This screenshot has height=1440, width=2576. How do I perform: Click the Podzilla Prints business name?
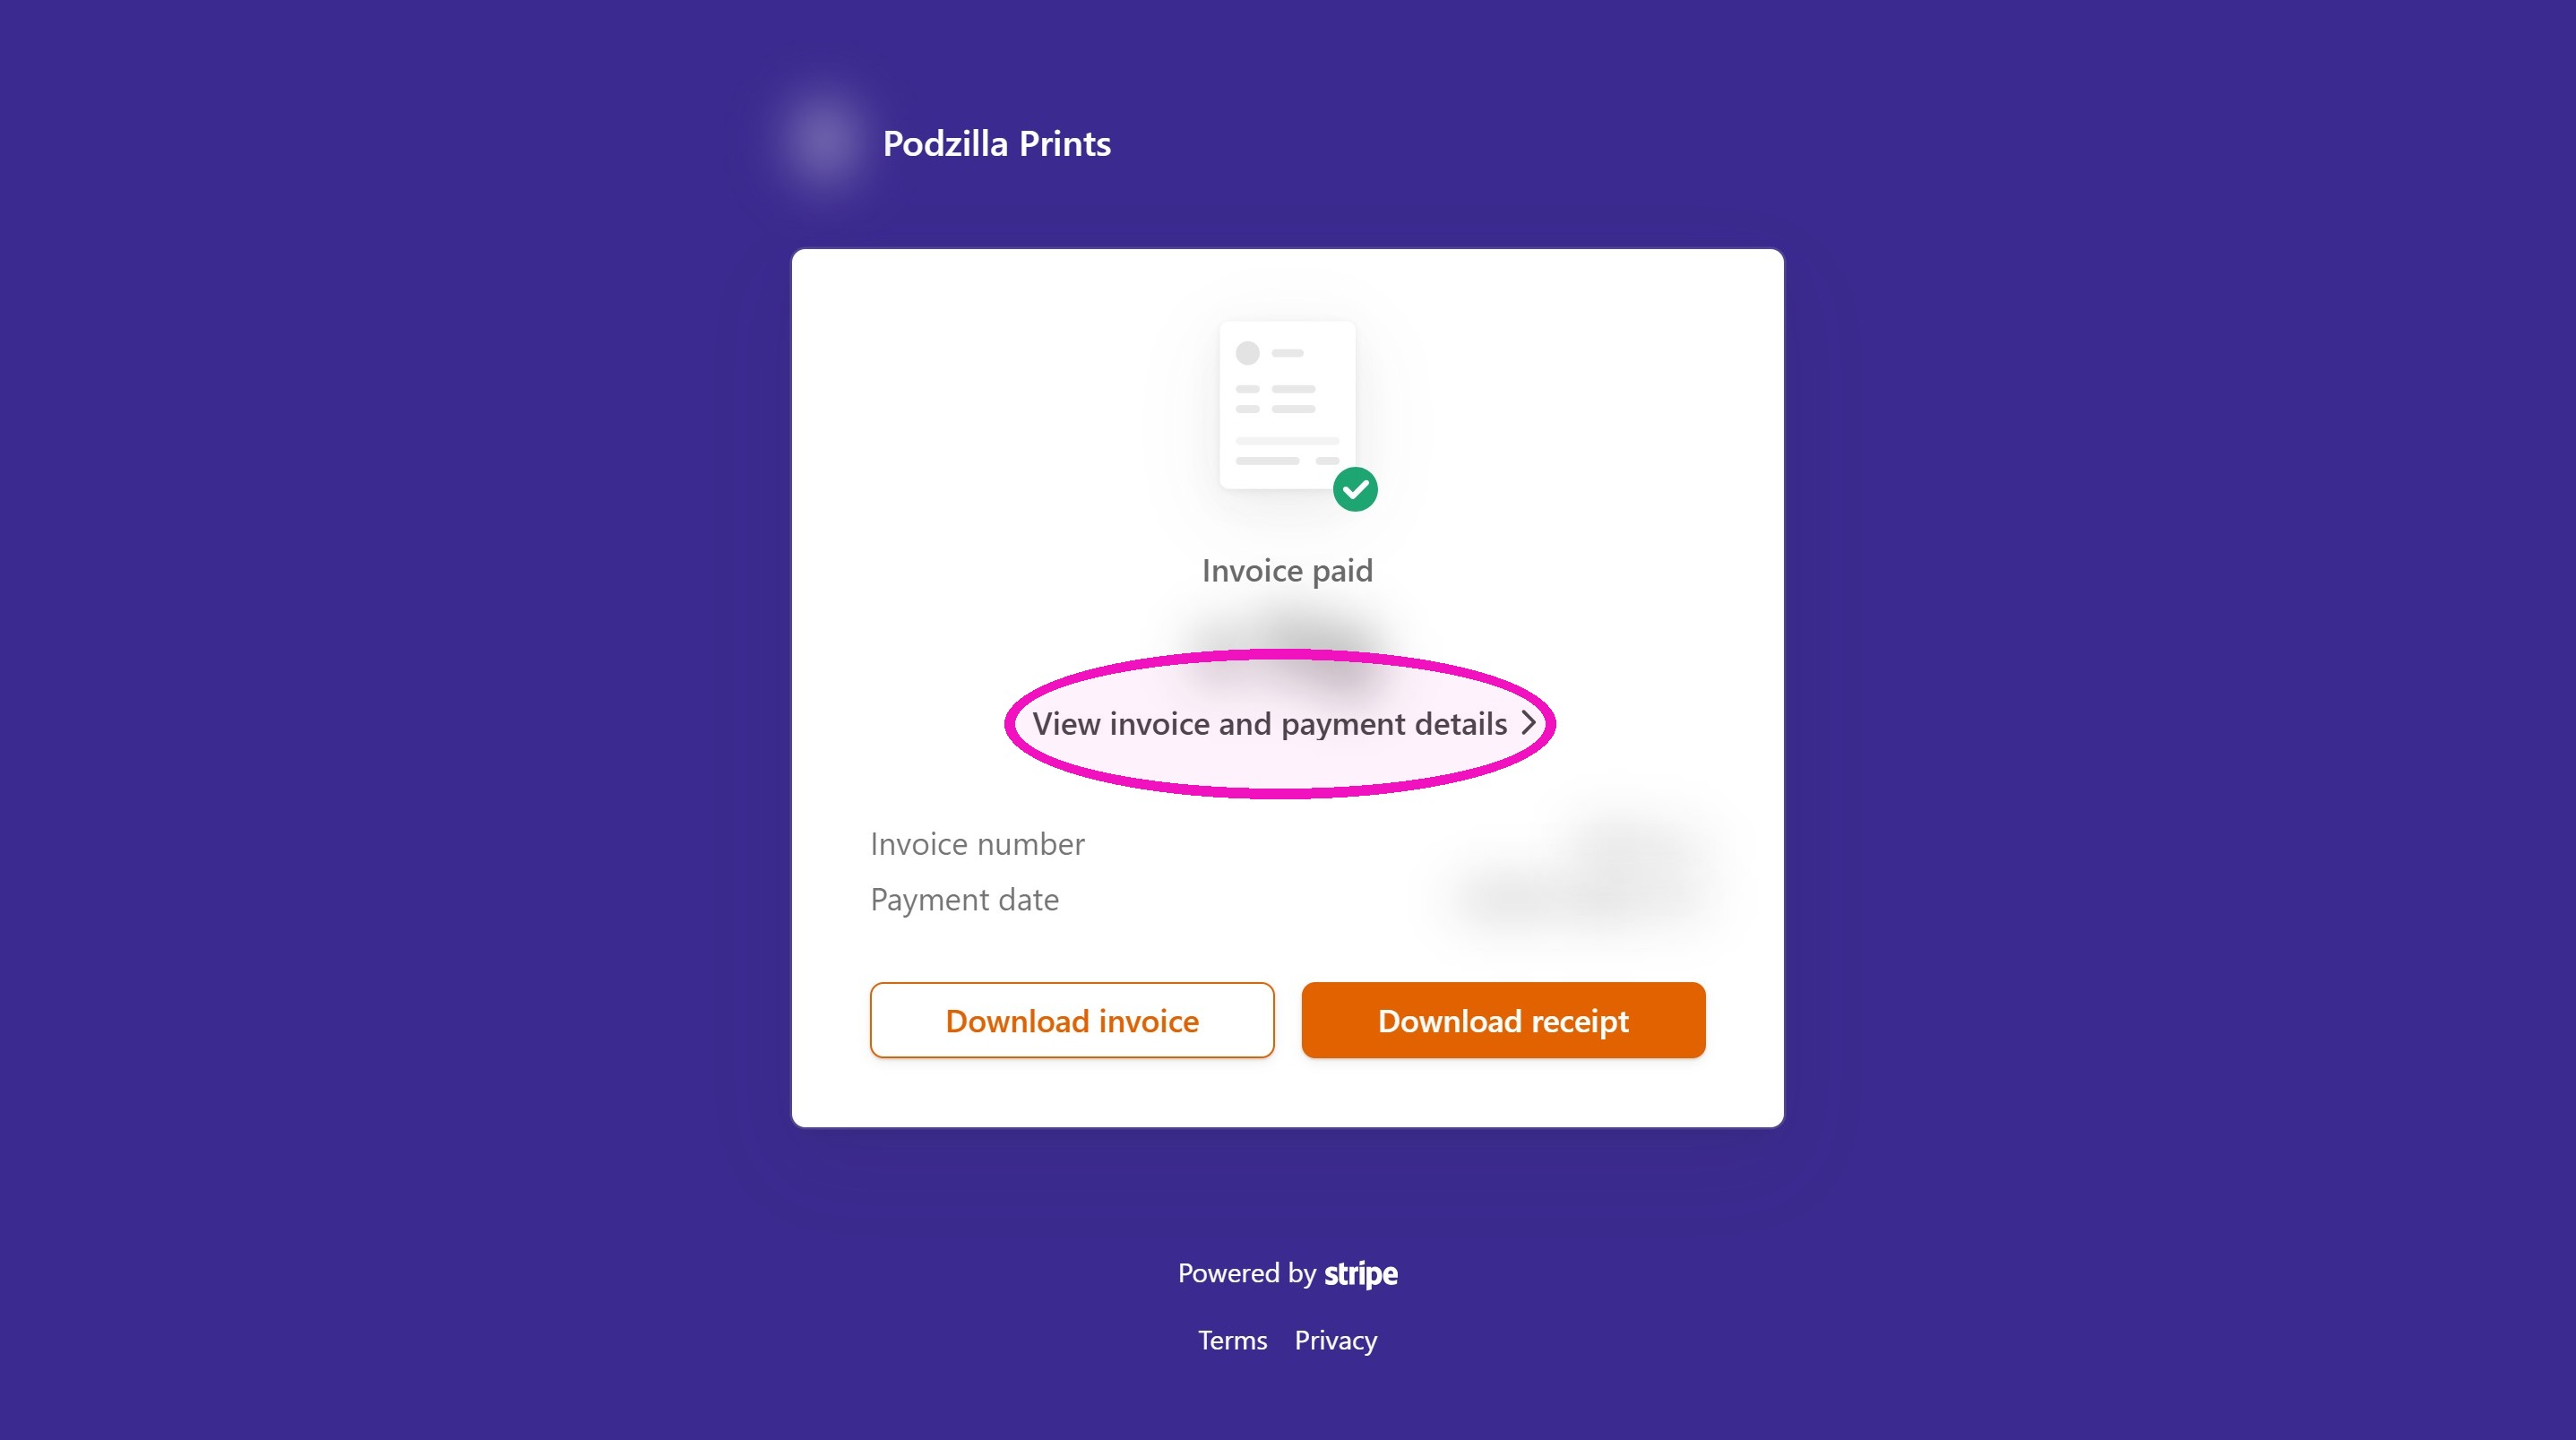coord(996,144)
